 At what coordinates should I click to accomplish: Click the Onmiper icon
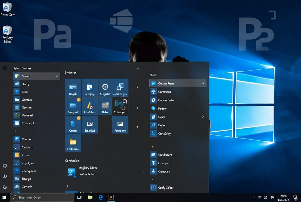point(153,163)
